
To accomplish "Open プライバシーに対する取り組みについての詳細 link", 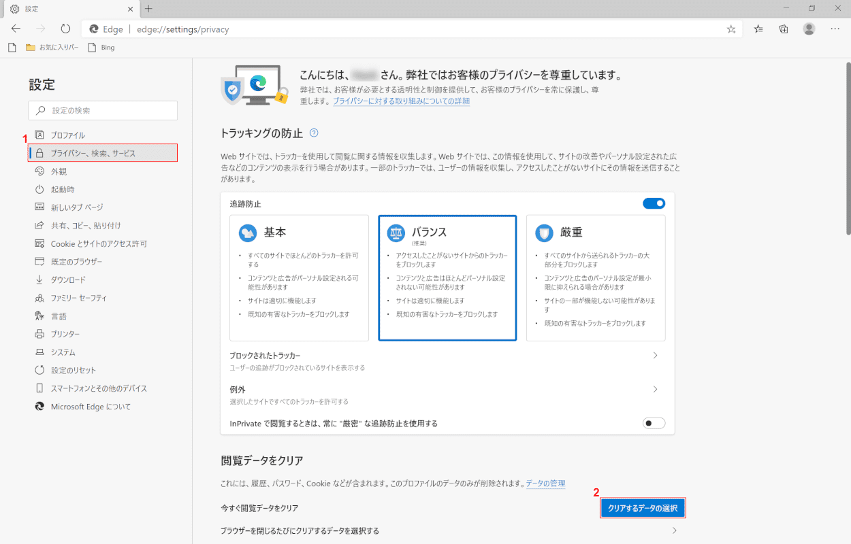I will [401, 101].
